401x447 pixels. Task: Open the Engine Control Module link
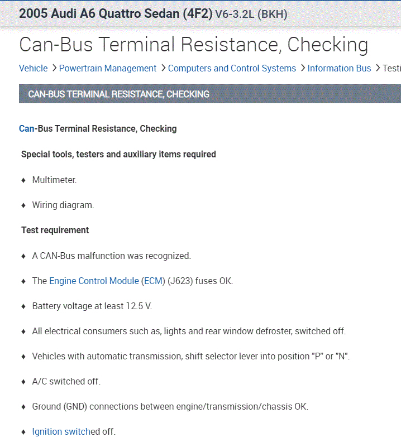(x=94, y=281)
